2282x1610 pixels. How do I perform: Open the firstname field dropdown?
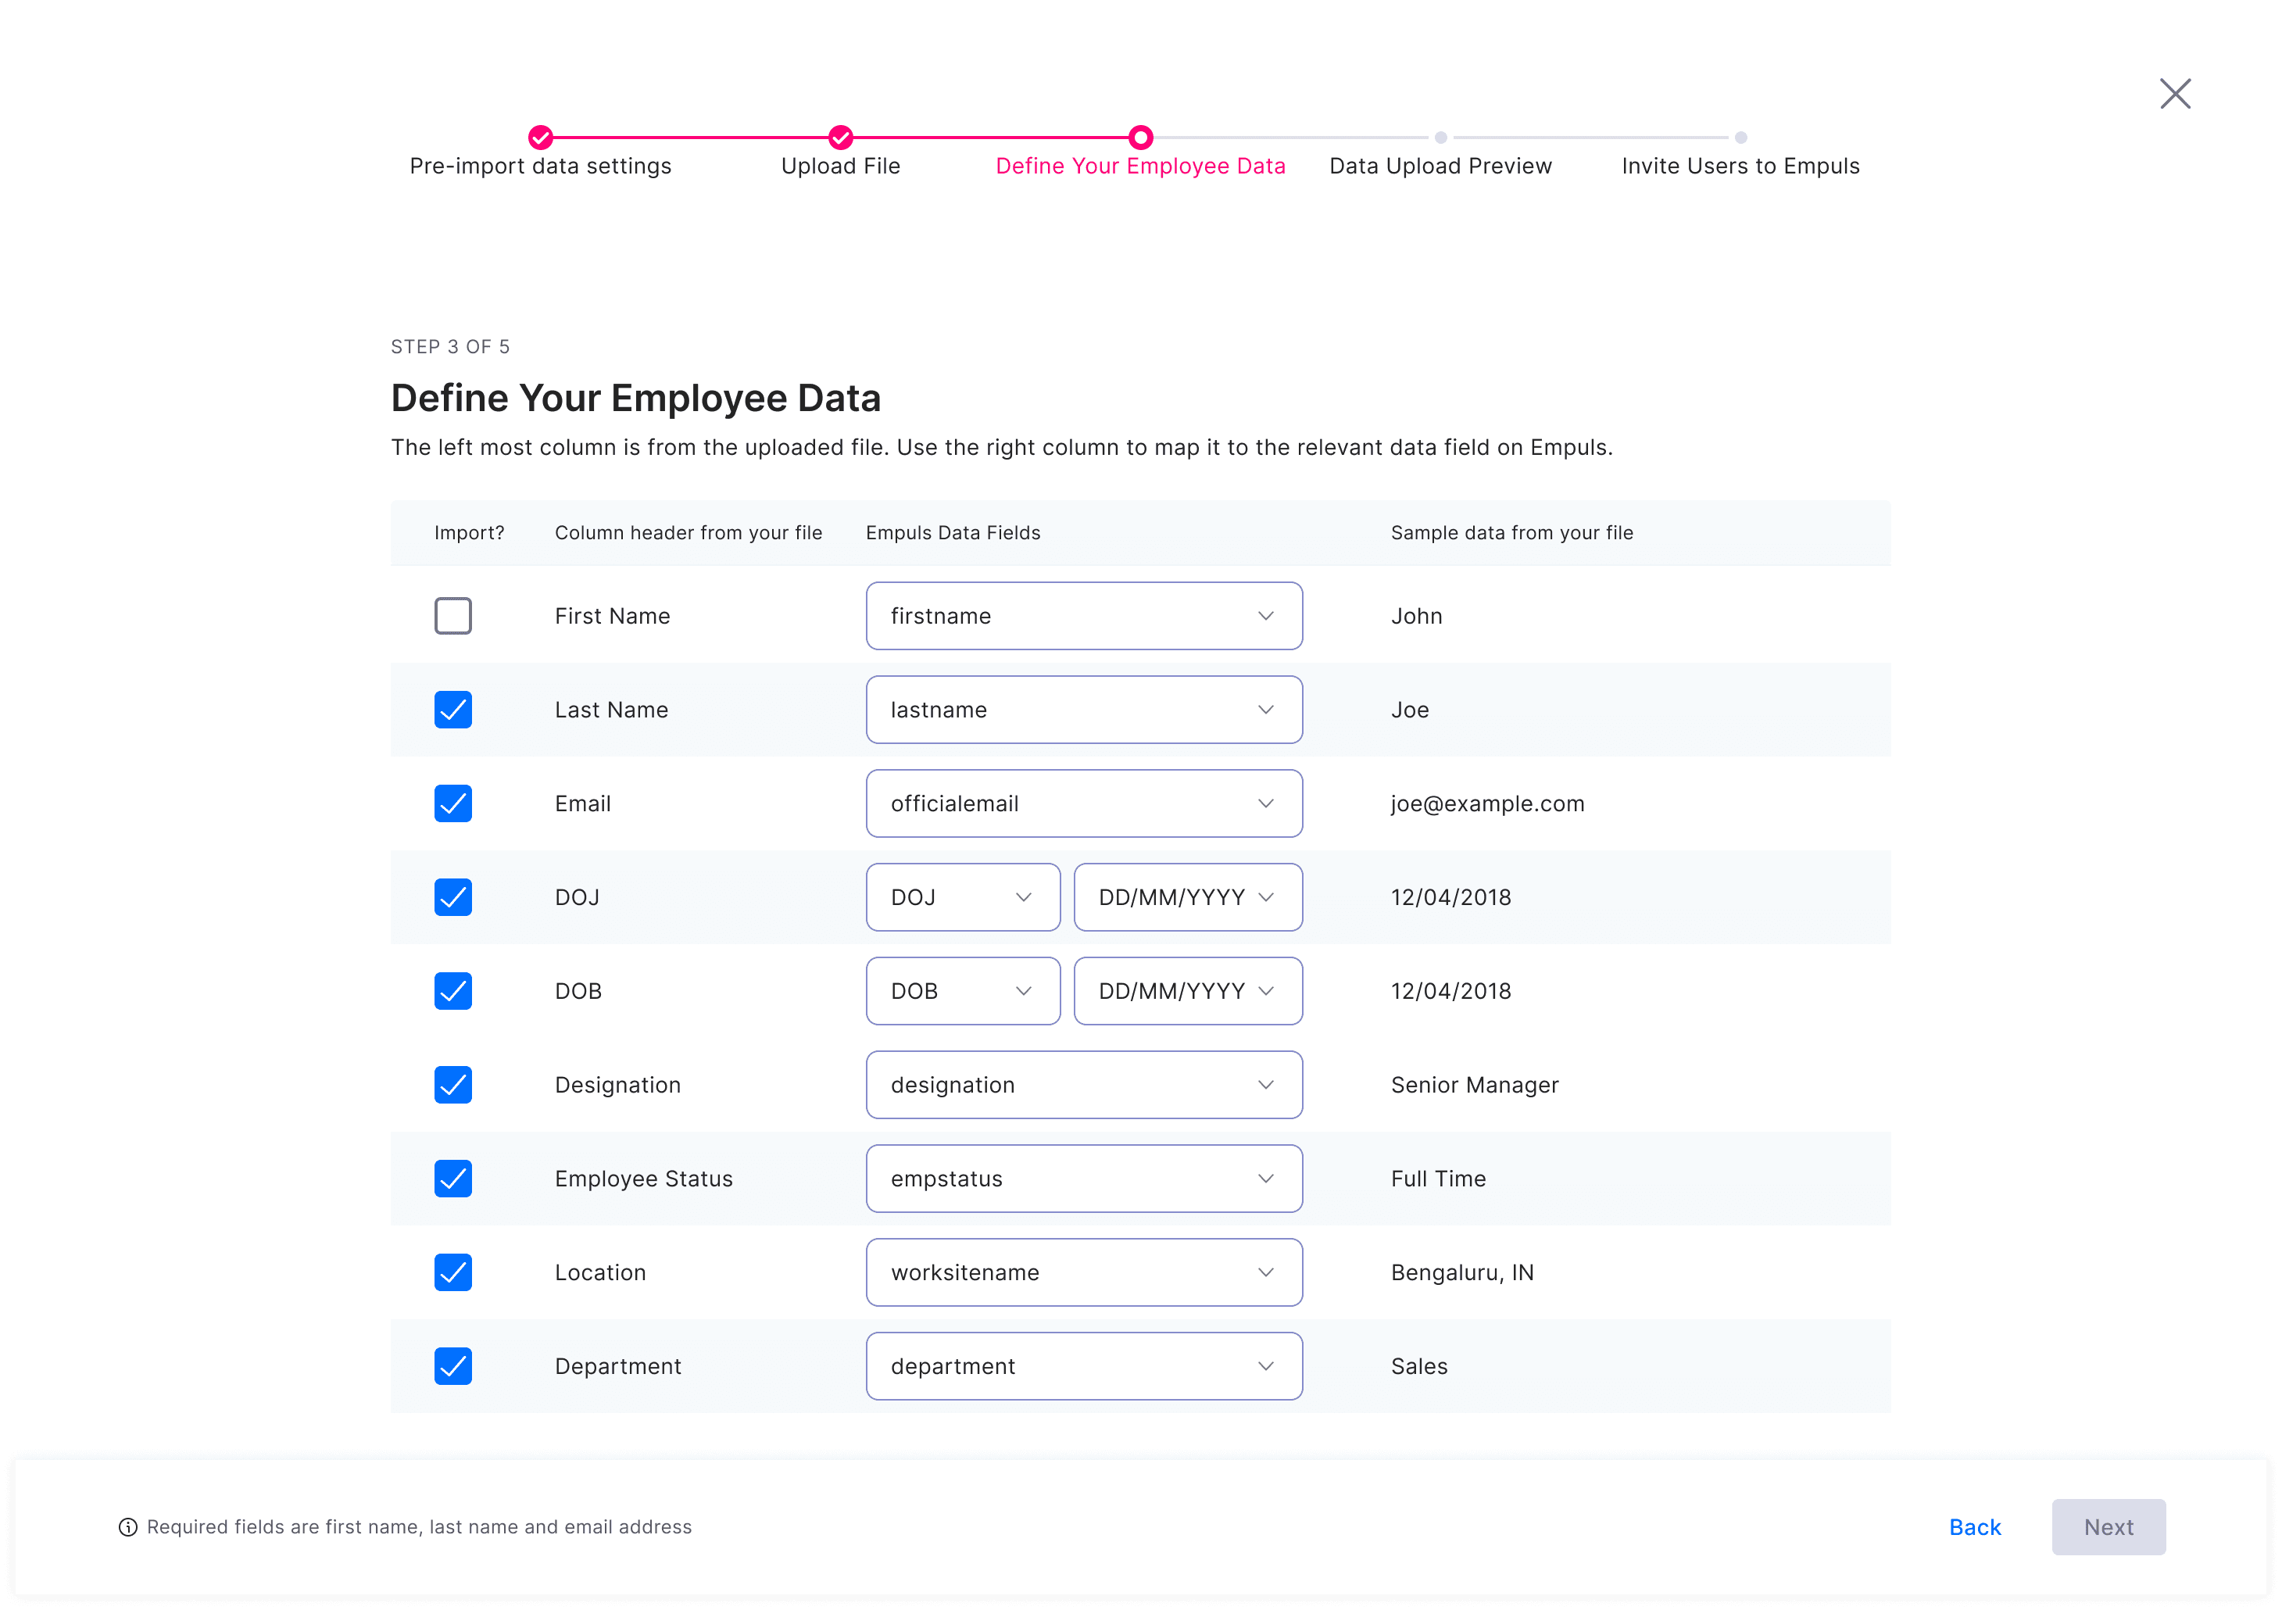(1085, 616)
